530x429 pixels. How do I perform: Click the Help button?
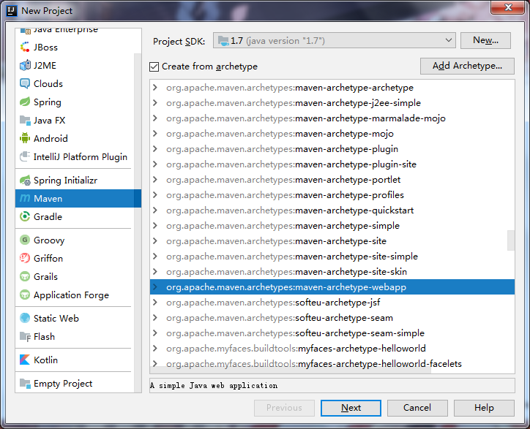point(484,408)
